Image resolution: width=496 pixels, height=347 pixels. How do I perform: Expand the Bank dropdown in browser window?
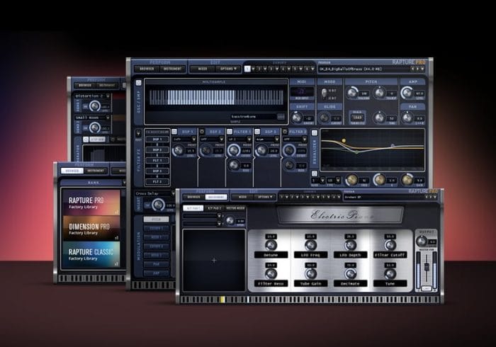pyautogui.click(x=124, y=183)
